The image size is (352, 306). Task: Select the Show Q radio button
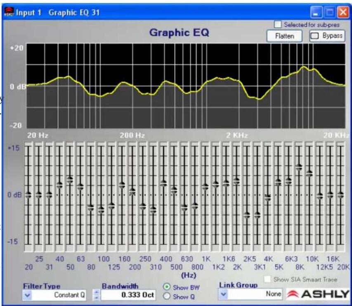pos(167,296)
